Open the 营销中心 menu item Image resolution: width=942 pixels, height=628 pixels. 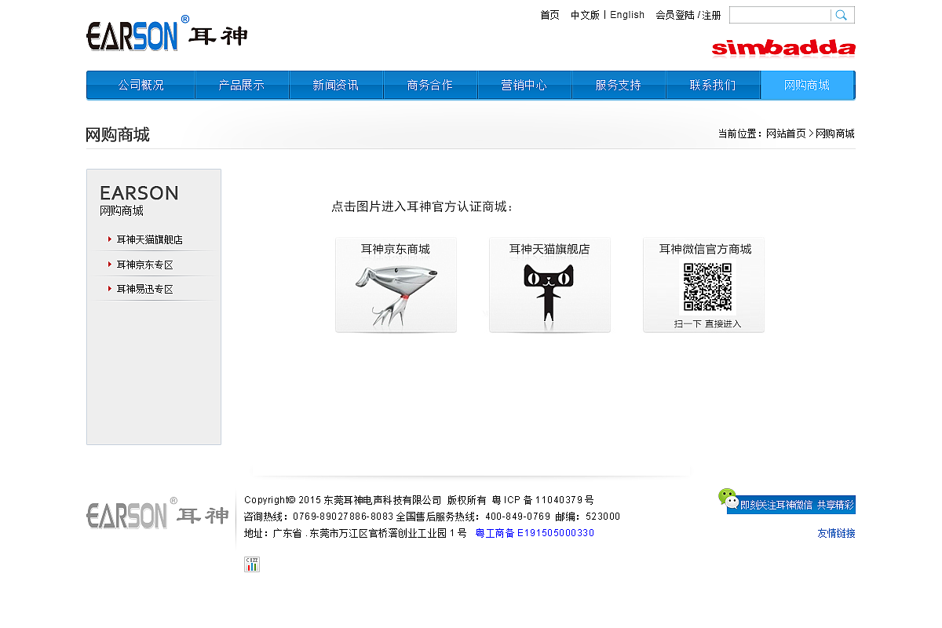click(524, 85)
